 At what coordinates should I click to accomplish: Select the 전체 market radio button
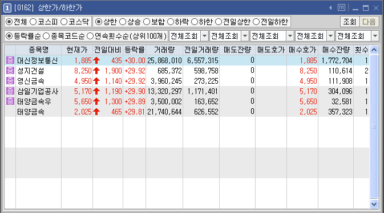click(x=9, y=22)
